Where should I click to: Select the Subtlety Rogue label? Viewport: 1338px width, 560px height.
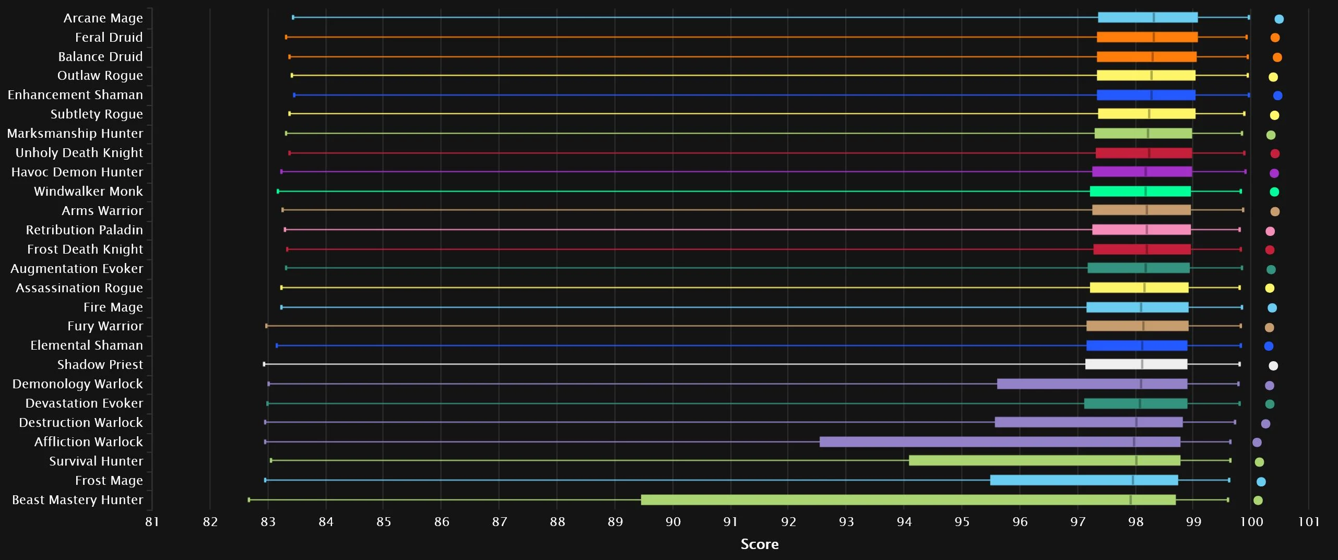coord(97,114)
